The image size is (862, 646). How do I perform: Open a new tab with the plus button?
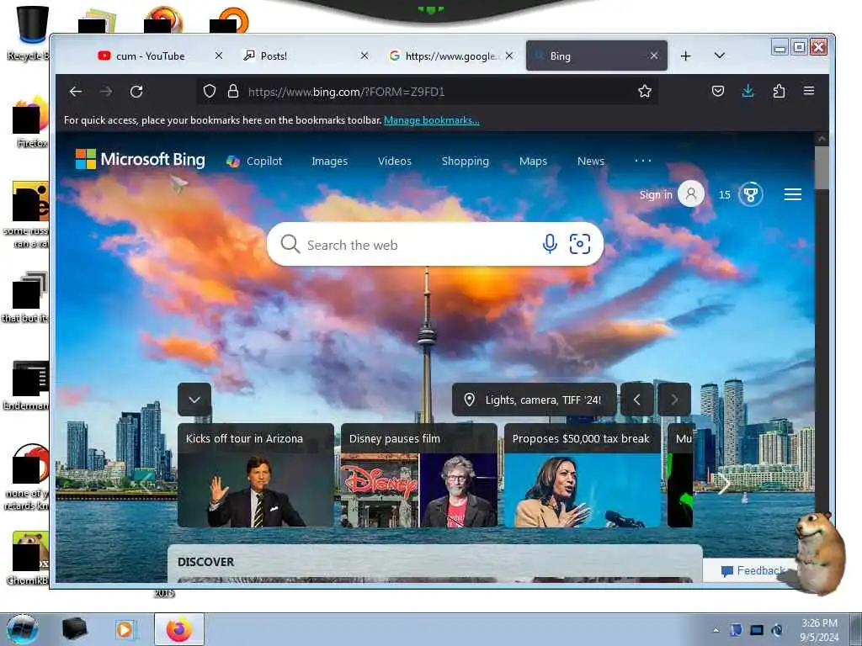[x=685, y=56]
